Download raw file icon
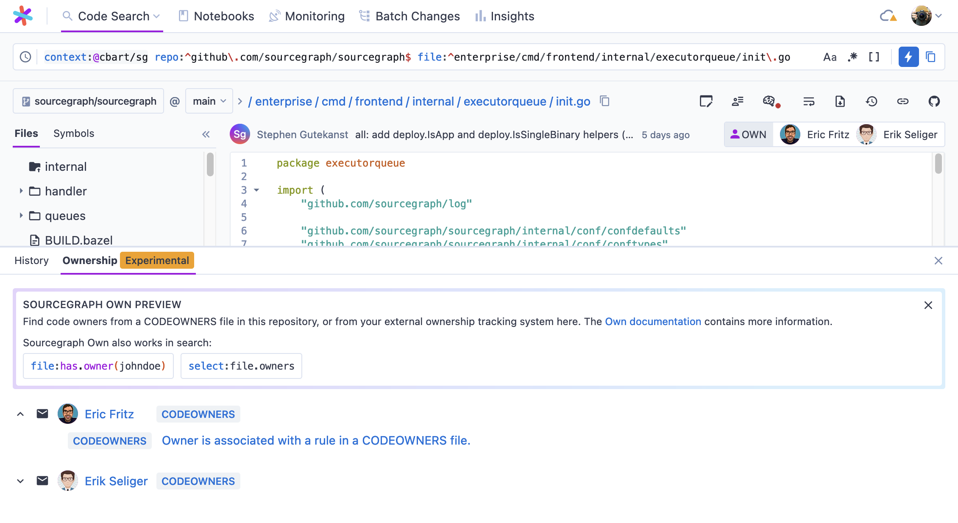958x523 pixels. [x=840, y=101]
